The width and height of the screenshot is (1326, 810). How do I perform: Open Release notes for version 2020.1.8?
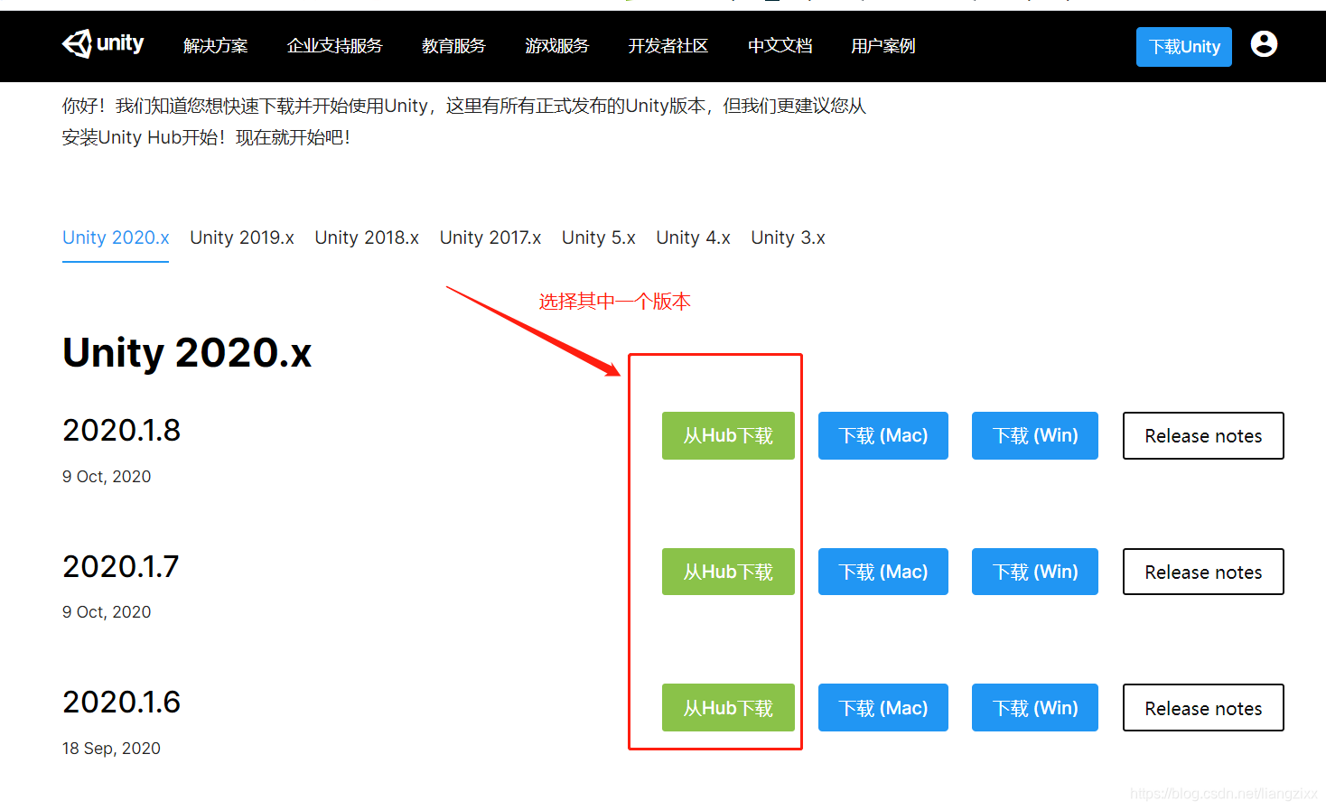pyautogui.click(x=1203, y=435)
